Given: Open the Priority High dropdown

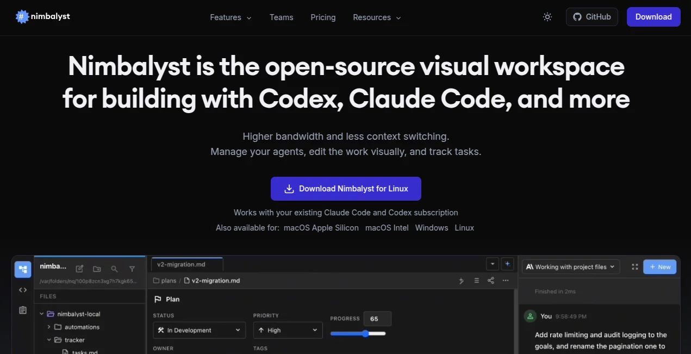Looking at the screenshot, I should click(288, 330).
